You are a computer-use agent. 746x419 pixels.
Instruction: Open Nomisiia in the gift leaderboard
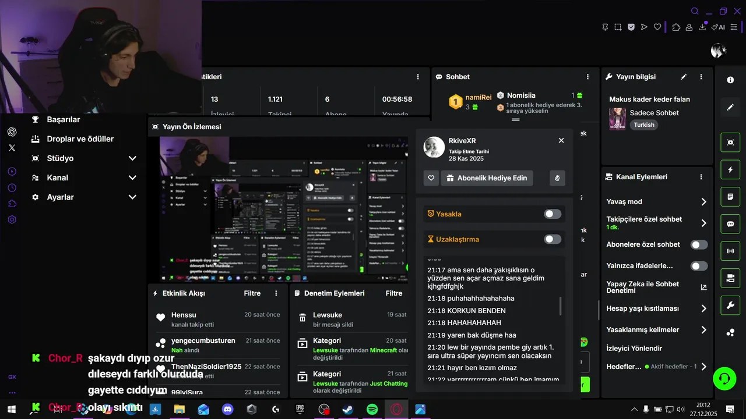(521, 95)
